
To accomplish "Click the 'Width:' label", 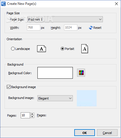I will pos(14,28).
